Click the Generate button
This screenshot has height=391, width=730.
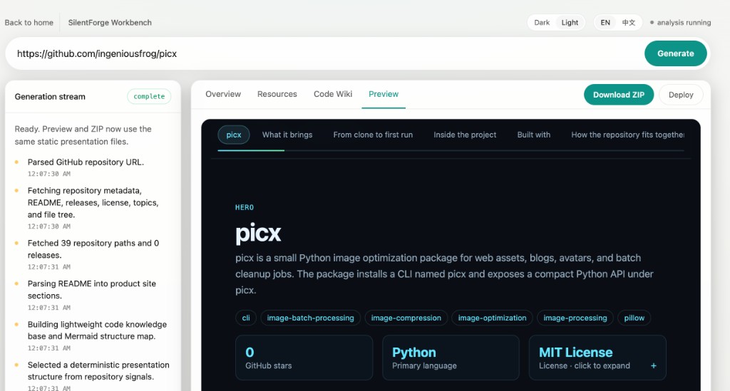tap(676, 53)
